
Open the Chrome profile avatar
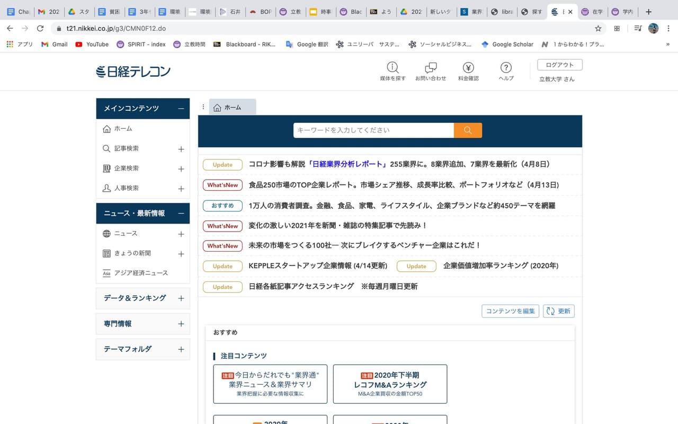click(x=653, y=28)
